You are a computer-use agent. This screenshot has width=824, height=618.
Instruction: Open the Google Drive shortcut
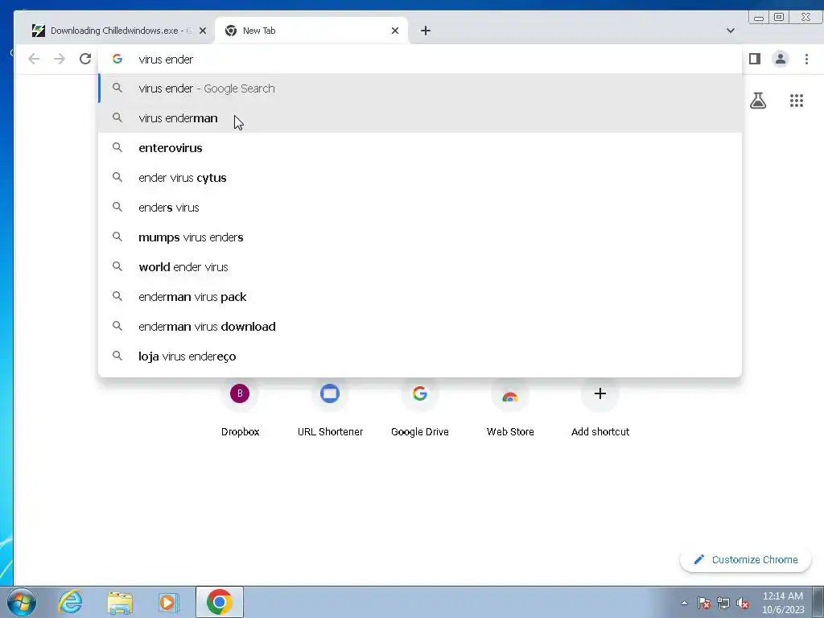tap(420, 408)
